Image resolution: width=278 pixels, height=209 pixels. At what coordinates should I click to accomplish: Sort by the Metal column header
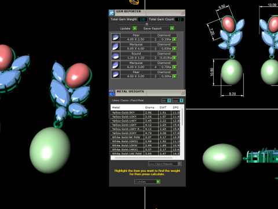(127, 107)
